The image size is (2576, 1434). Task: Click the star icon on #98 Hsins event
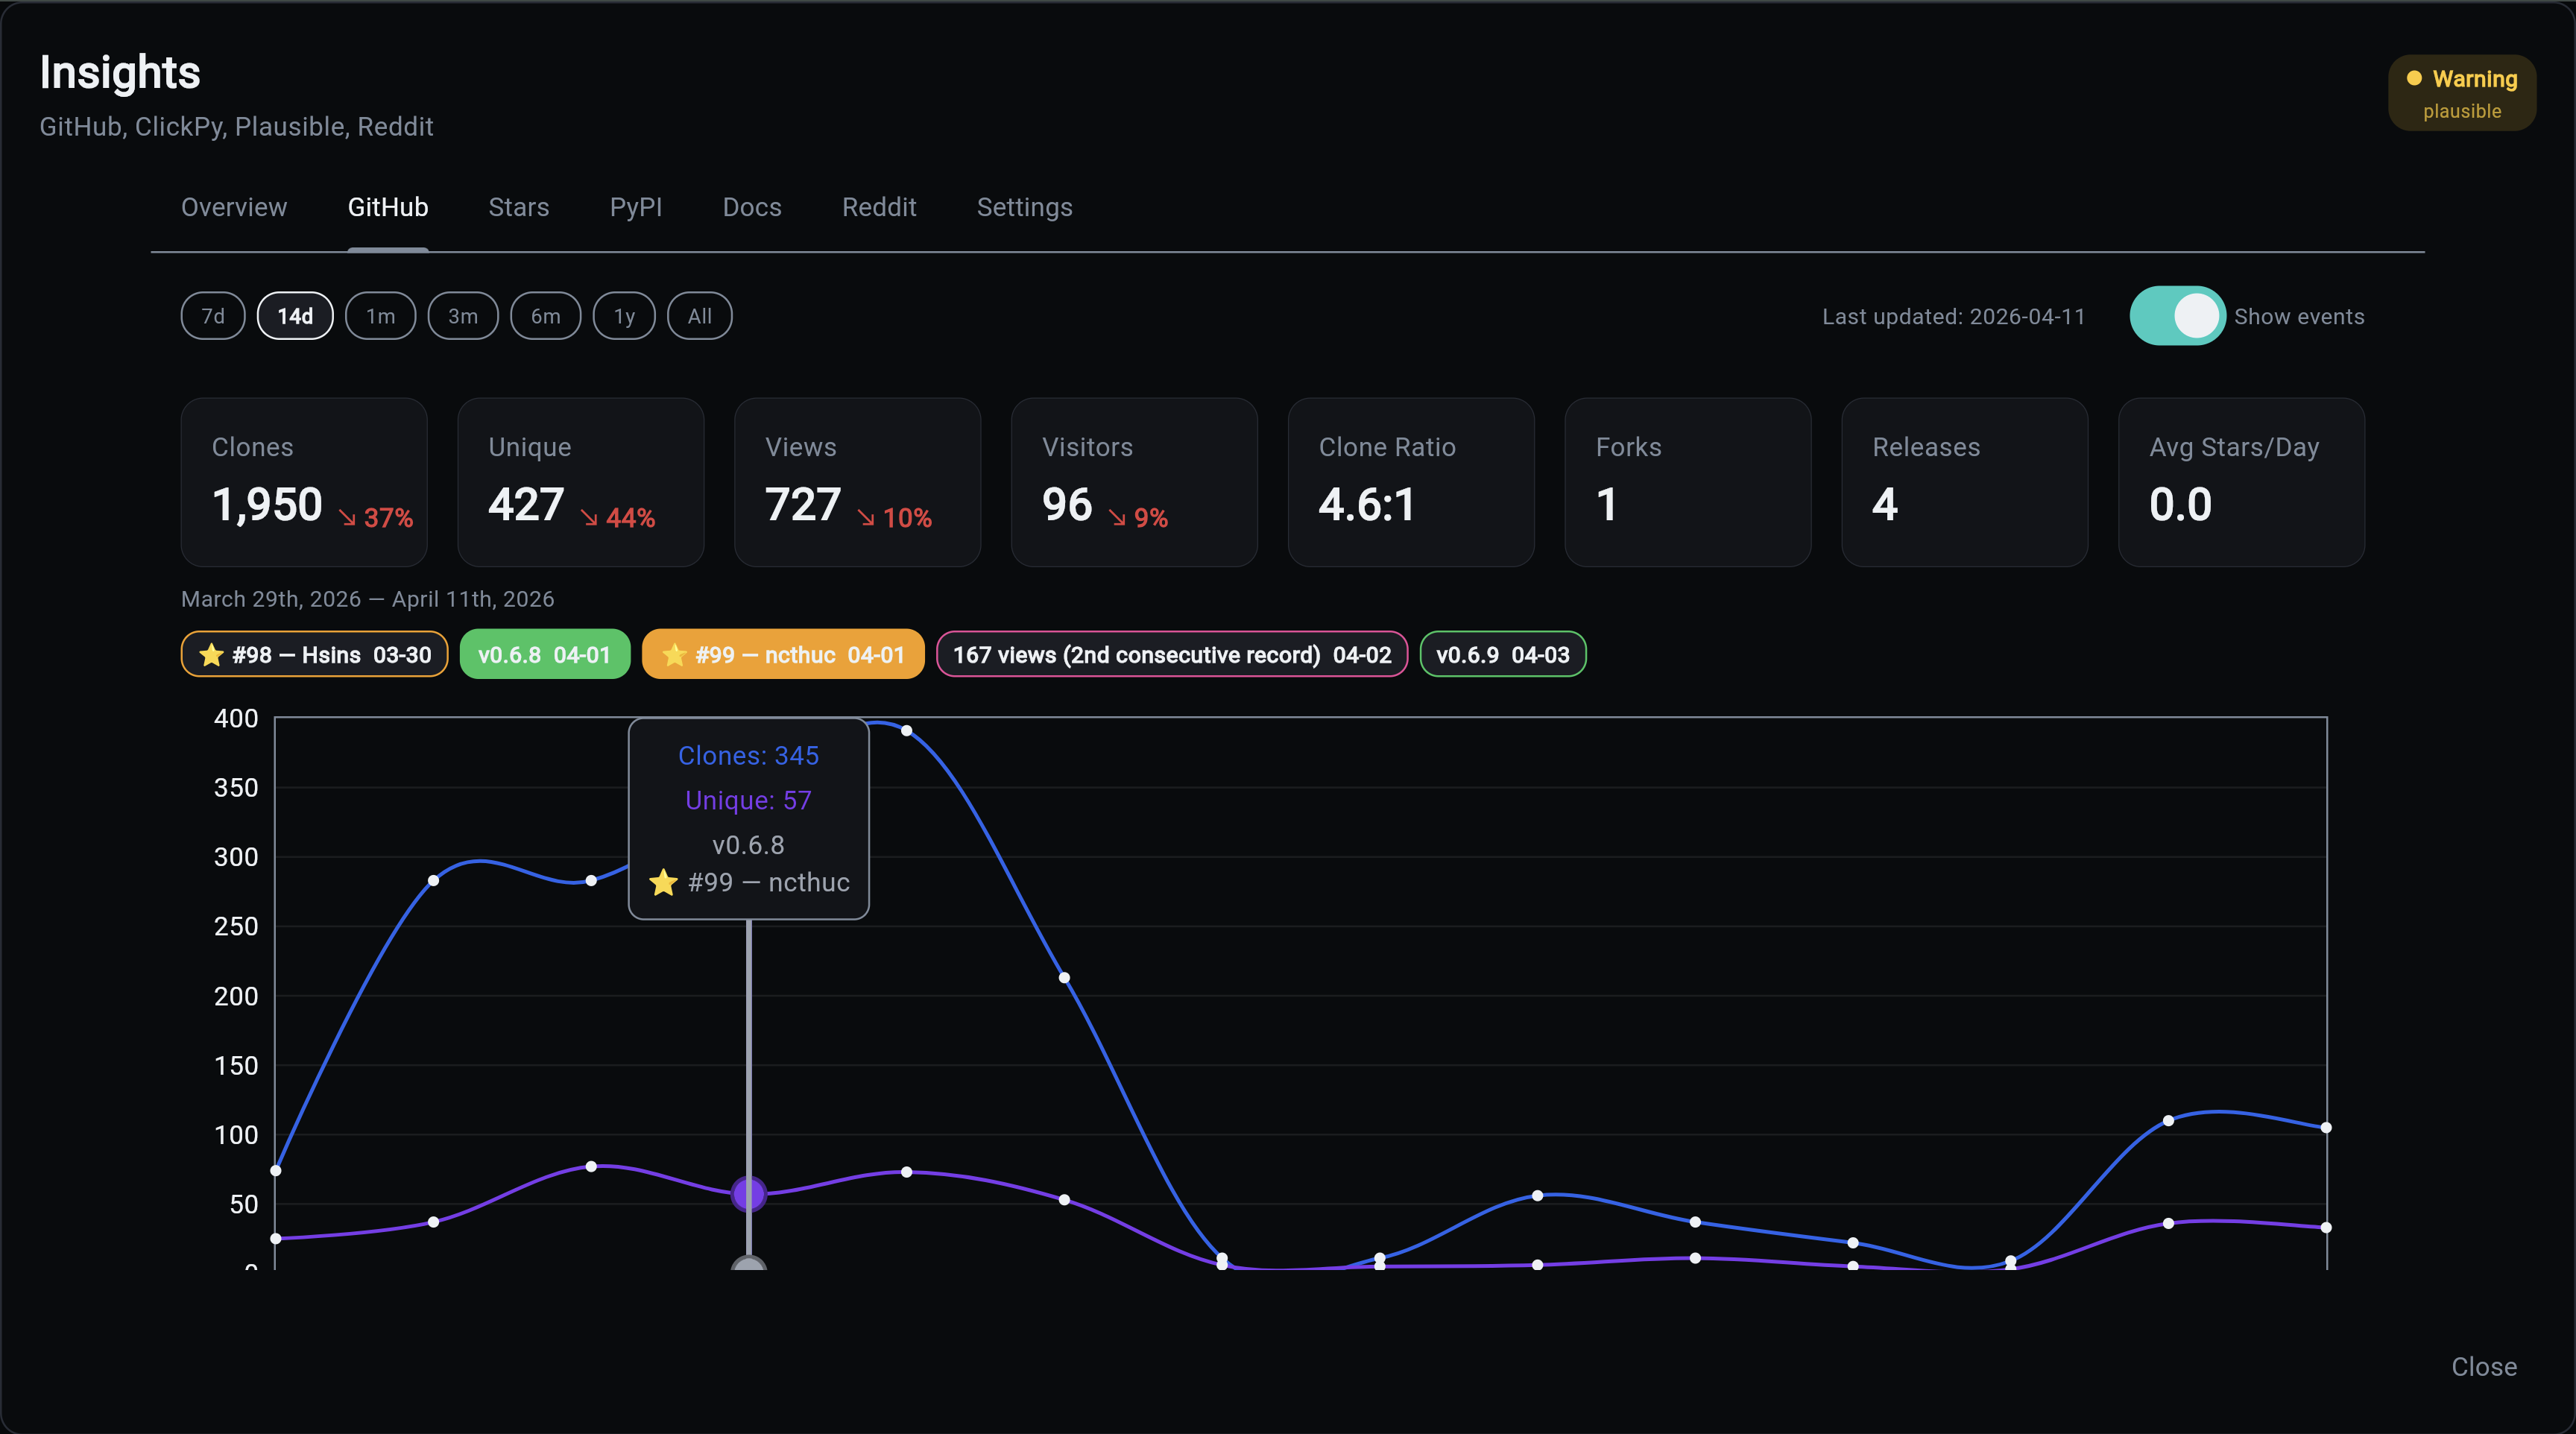click(211, 655)
